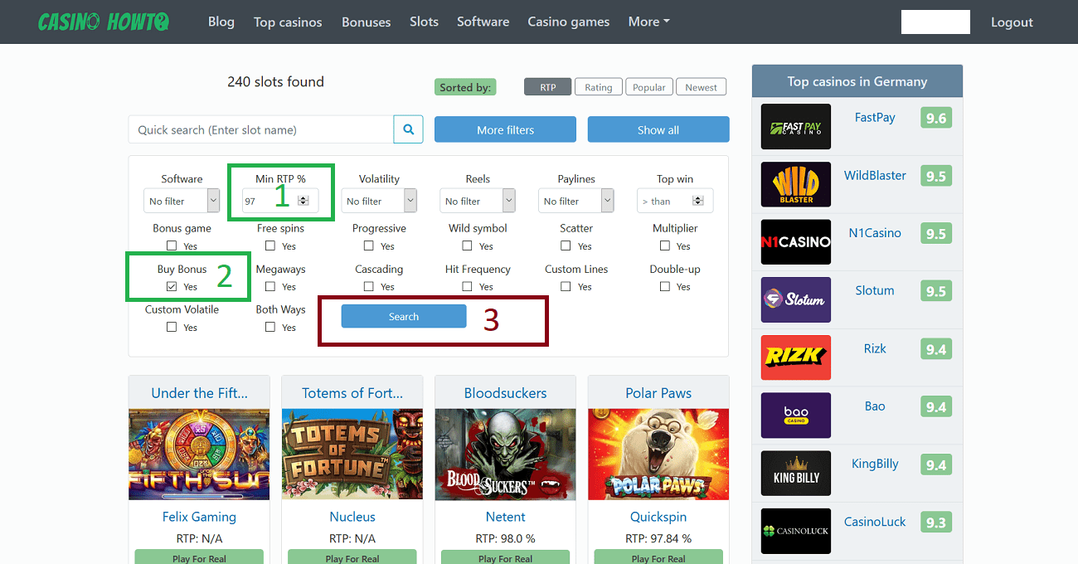Open the Netent provider link
Viewport: 1078px width, 564px height.
pos(506,517)
